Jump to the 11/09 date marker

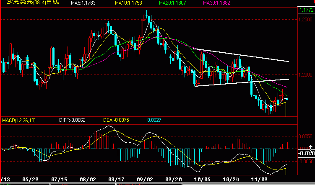tap(259, 179)
